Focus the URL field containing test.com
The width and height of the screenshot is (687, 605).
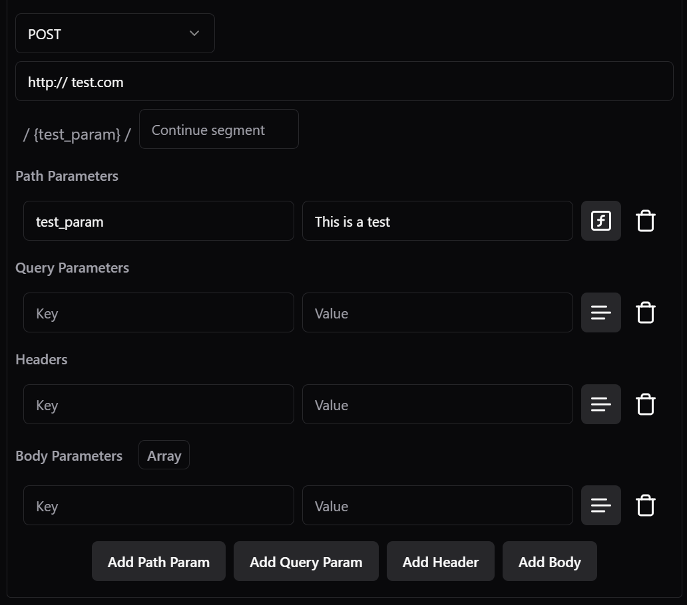click(343, 82)
